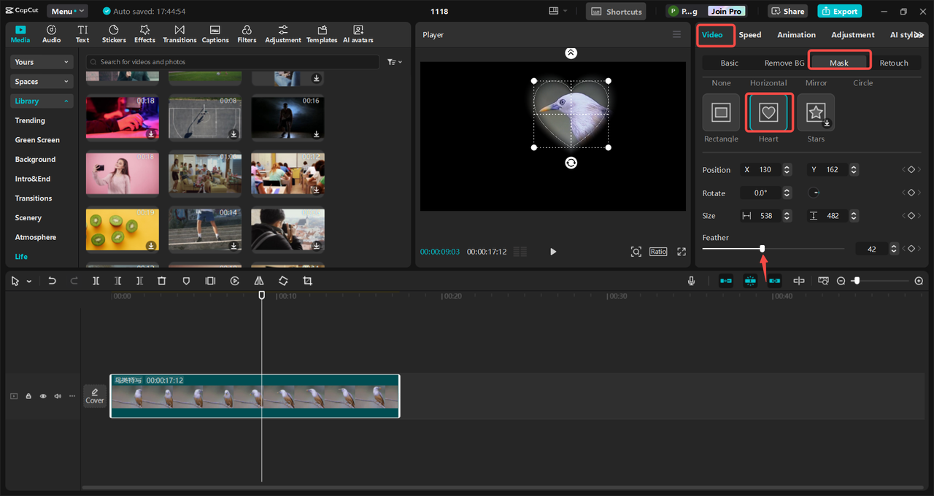Click the rotate dial knob
Viewport: 934px width, 496px height.
coord(814,193)
